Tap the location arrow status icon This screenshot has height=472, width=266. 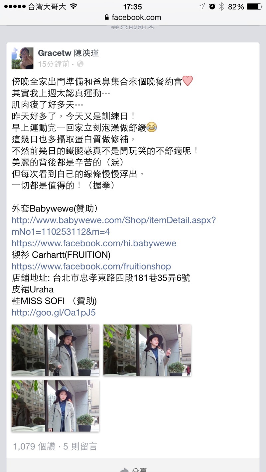coord(202,7)
